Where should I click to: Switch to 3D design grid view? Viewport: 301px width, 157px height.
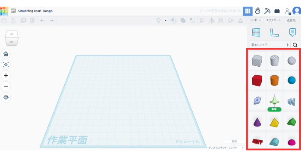tap(248, 11)
